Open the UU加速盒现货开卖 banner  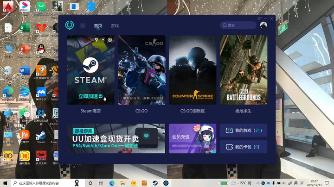(x=116, y=138)
